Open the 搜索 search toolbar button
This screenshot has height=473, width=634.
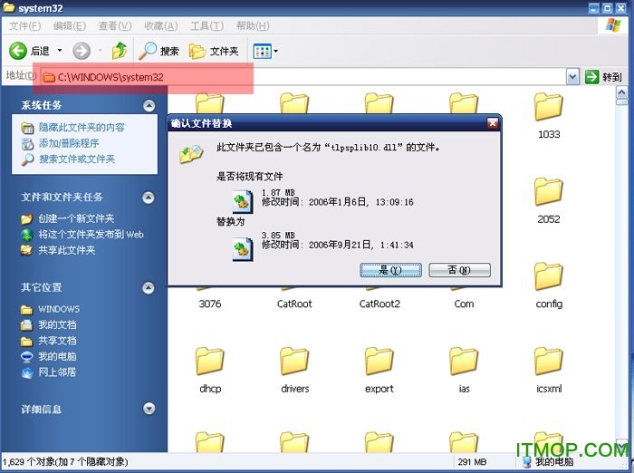pyautogui.click(x=158, y=51)
